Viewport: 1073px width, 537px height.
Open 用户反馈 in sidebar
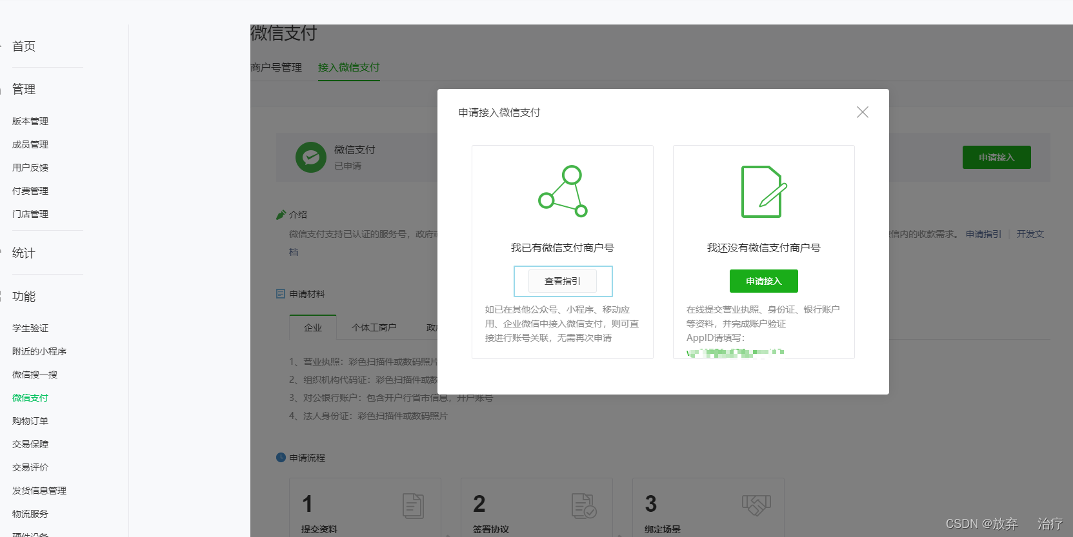[x=30, y=168]
